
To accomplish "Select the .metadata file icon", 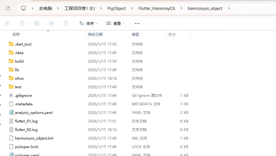I will coord(11,104).
